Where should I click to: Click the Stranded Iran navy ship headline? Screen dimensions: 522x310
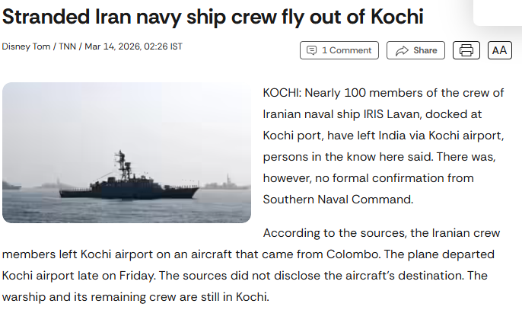point(212,17)
